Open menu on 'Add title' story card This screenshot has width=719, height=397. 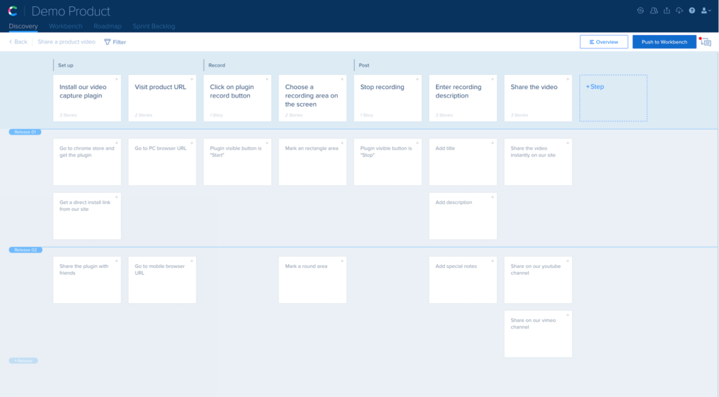point(492,142)
